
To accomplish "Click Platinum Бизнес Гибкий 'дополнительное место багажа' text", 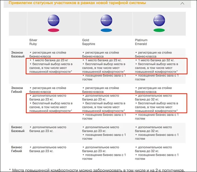I will pyautogui.click(x=153, y=149).
